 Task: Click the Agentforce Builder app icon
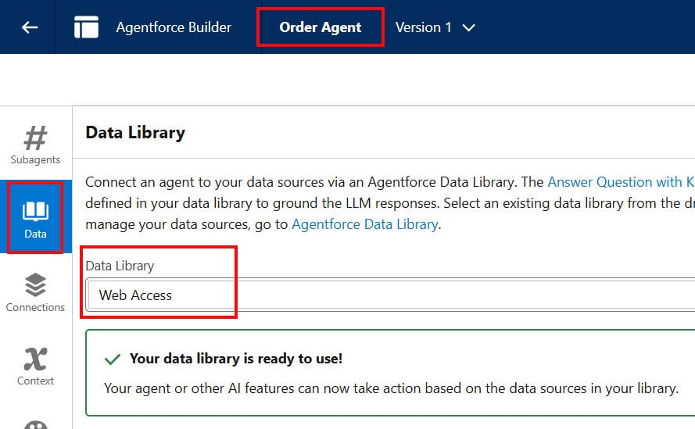tap(87, 27)
